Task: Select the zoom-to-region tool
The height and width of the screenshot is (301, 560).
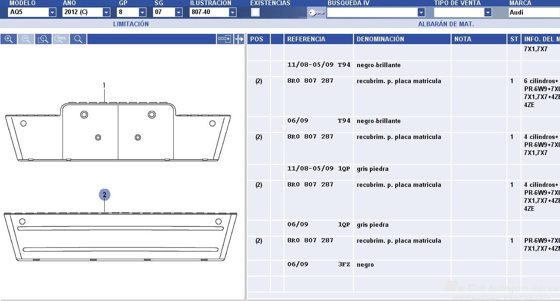Action: coord(43,39)
